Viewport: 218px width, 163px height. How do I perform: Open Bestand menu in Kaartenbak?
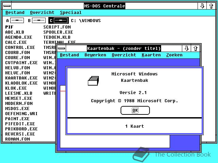pos(69,55)
